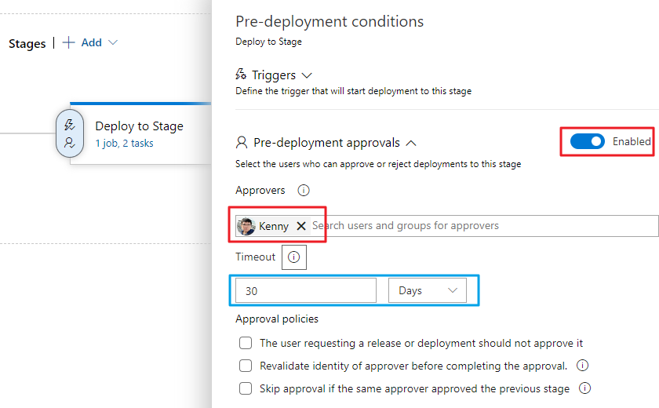Click the Pre-deployment approvals person icon
This screenshot has height=408, width=659.
click(242, 143)
